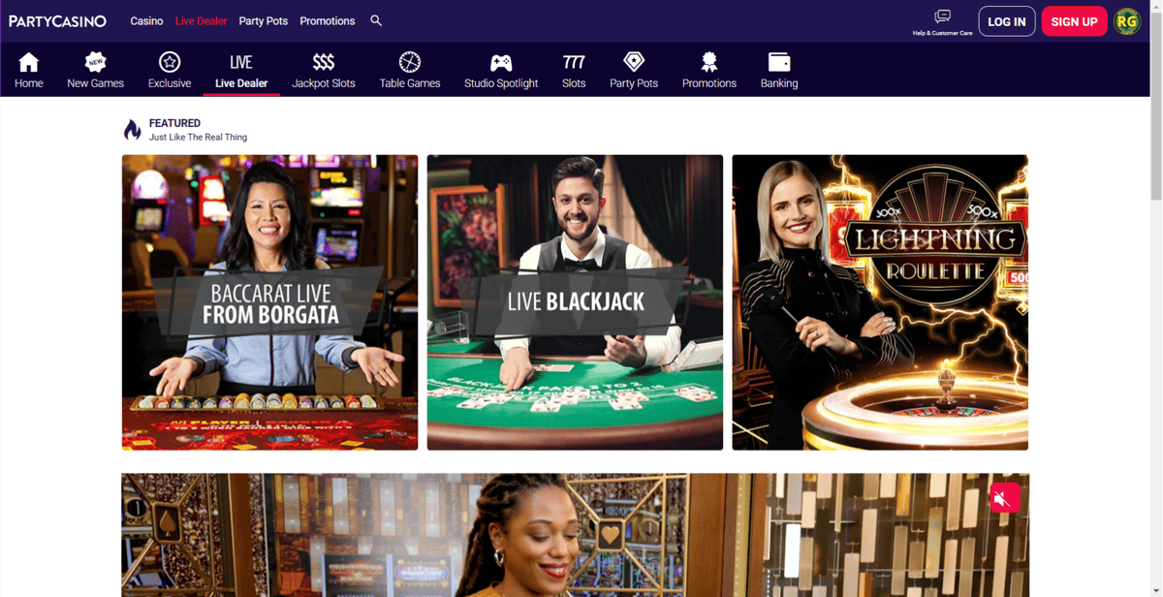Click the SIGN UP button
This screenshot has width=1163, height=597.
tap(1074, 21)
